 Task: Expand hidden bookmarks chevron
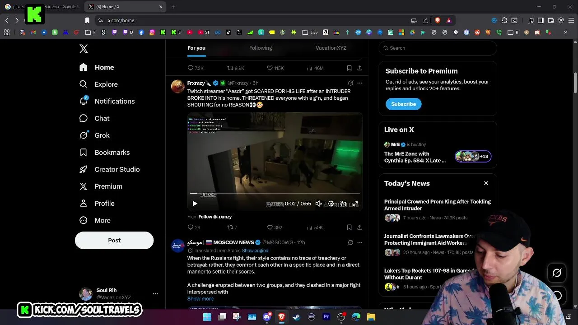tap(565, 32)
